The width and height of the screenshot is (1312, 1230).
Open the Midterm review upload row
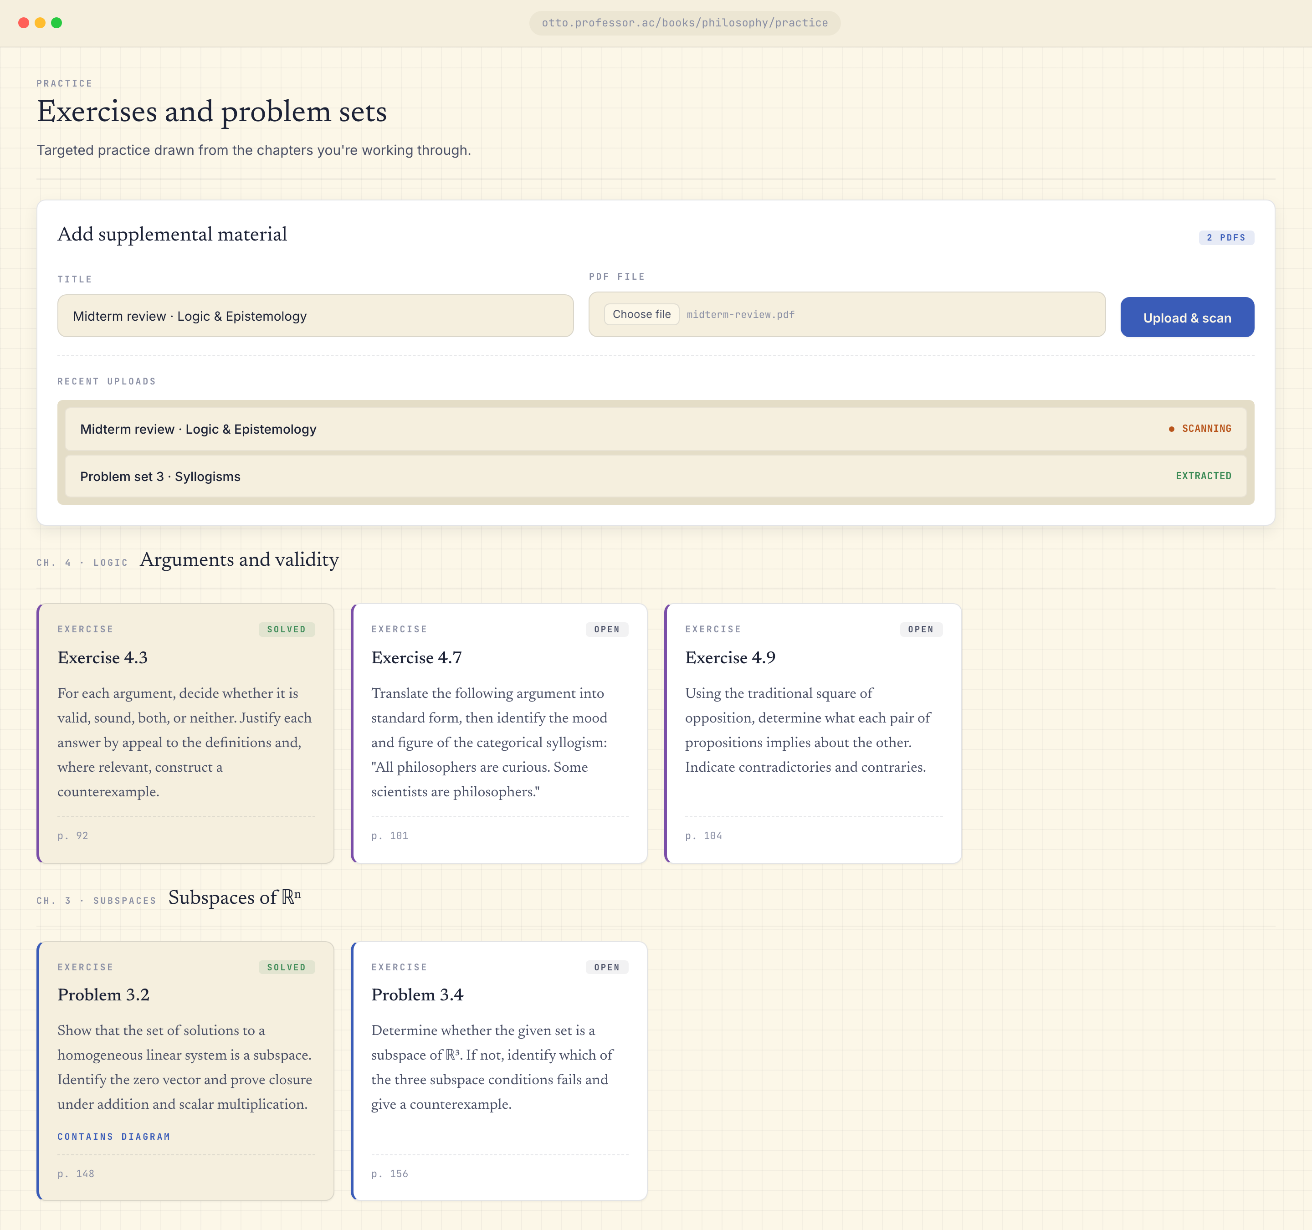point(656,429)
